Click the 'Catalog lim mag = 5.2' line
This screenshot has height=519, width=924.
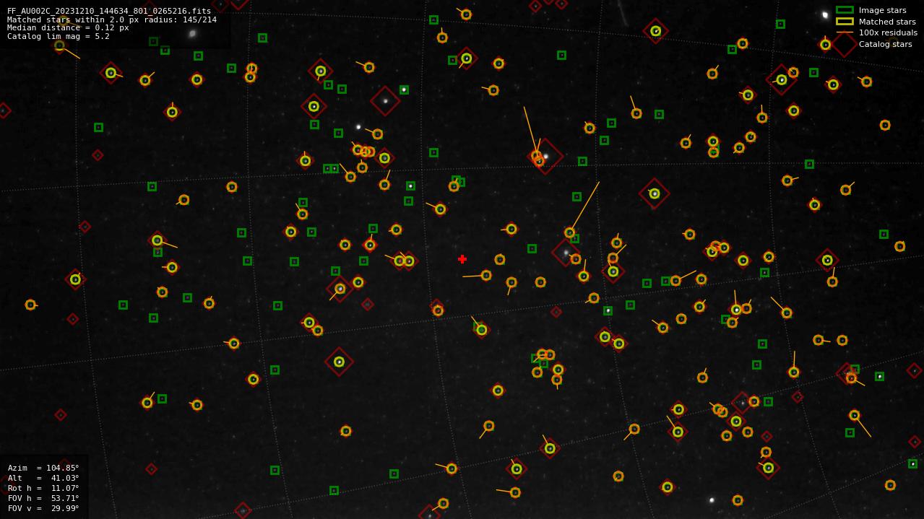pyautogui.click(x=59, y=36)
